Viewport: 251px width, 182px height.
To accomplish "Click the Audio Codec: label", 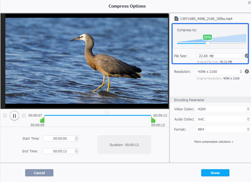I will click(184, 119).
